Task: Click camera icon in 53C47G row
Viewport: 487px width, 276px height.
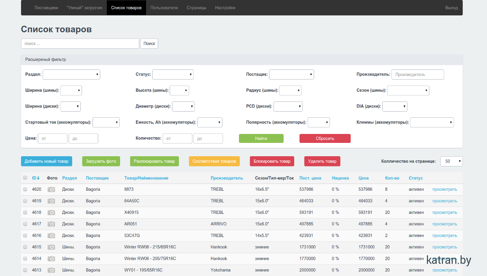Action: (x=51, y=235)
